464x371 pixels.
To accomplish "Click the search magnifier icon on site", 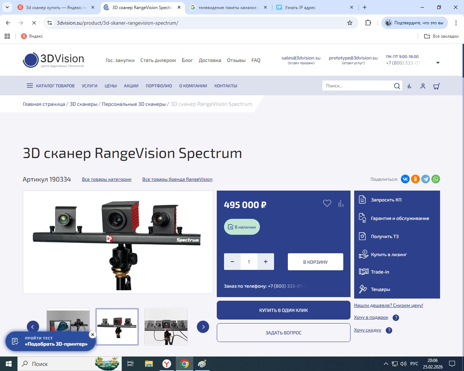I will [397, 86].
